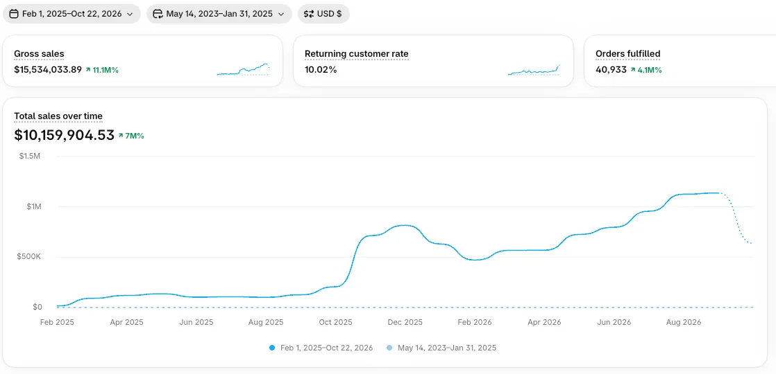Viewport: 776px width, 374px height.
Task: Click the Returning customer rate sparkline chart
Action: point(534,69)
